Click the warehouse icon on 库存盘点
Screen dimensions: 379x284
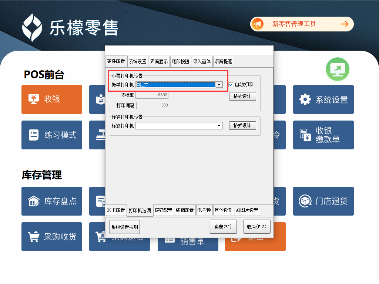[34, 201]
